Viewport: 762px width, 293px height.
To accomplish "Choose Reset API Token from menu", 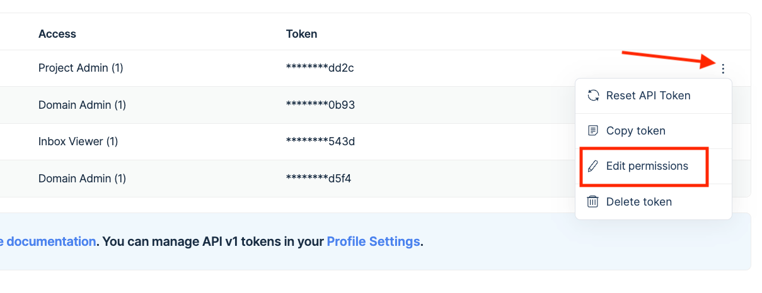I will (654, 96).
